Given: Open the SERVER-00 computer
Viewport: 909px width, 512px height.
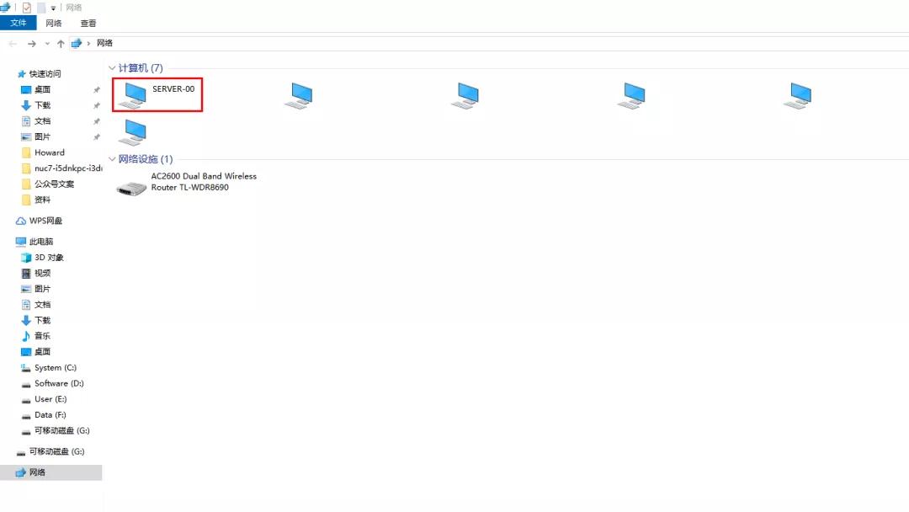Looking at the screenshot, I should click(157, 94).
